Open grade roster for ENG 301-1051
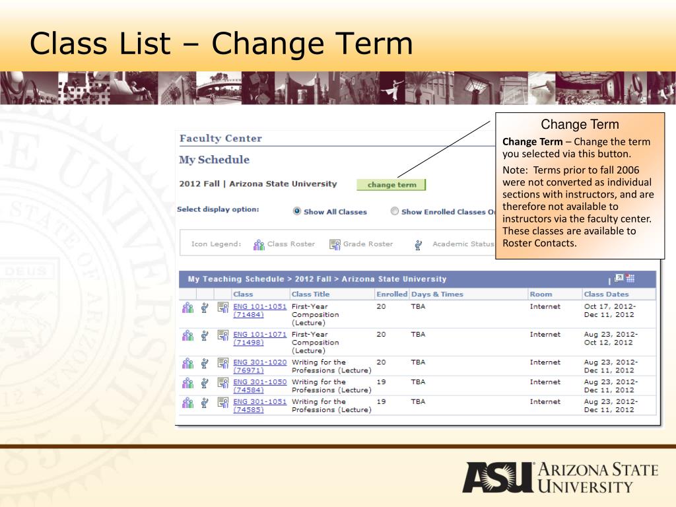This screenshot has height=507, width=676. (x=223, y=403)
